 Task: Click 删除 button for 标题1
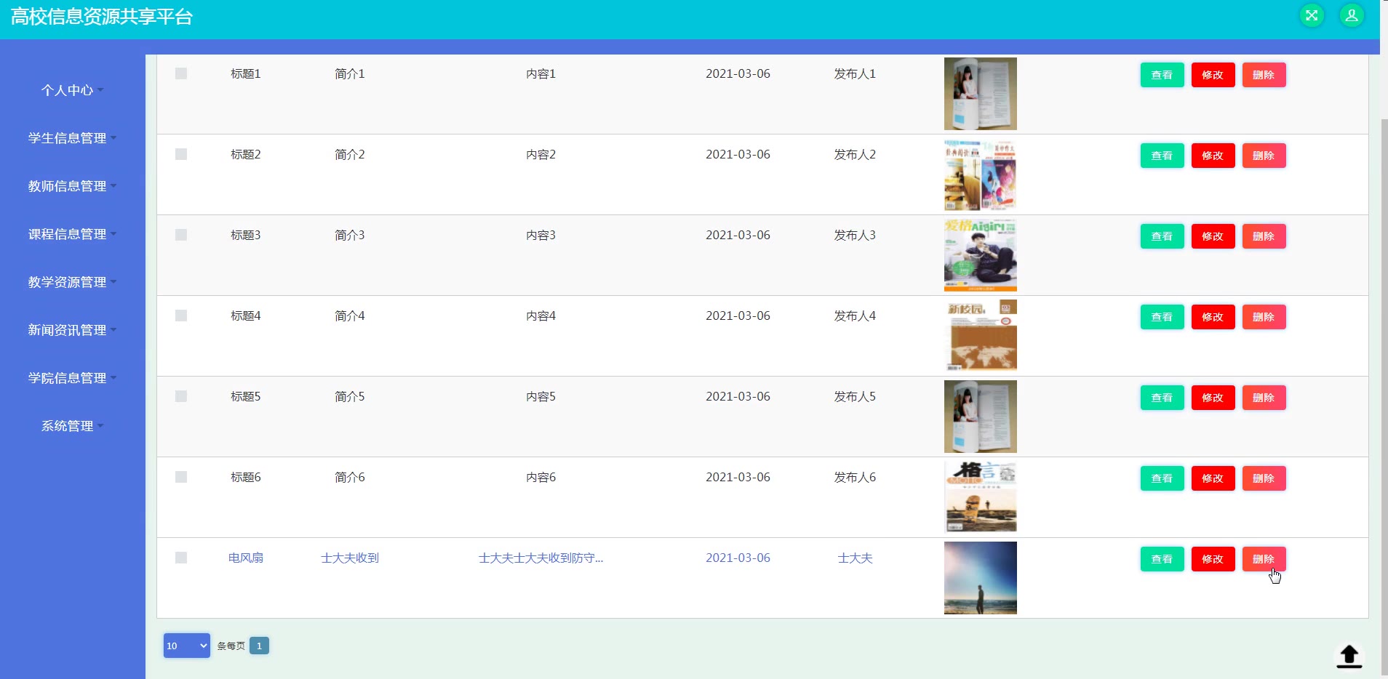[1264, 75]
